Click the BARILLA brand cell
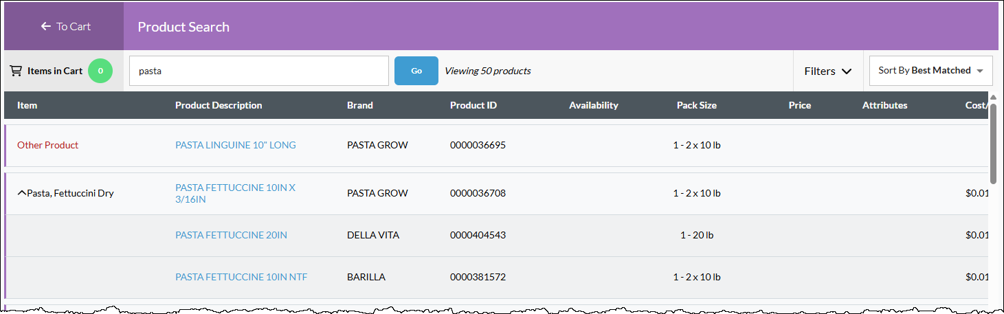This screenshot has width=1004, height=314. pyautogui.click(x=366, y=277)
